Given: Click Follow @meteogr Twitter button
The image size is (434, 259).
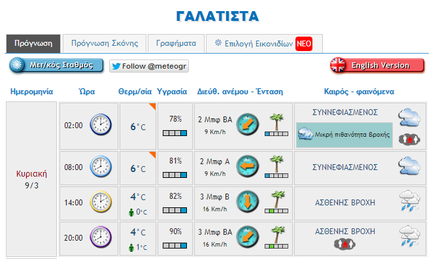Looking at the screenshot, I should point(149,66).
